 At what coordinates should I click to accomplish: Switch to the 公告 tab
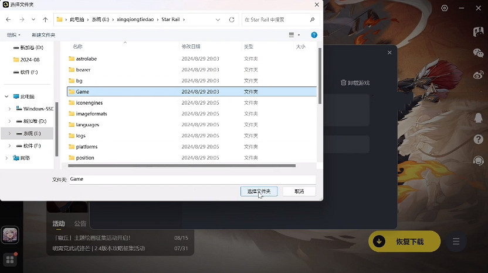(80, 223)
